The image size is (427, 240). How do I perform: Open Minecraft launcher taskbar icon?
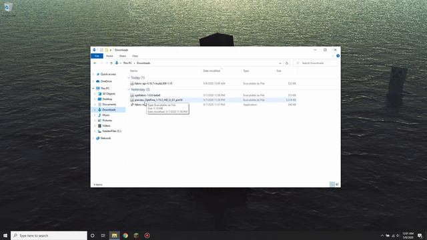pos(136,235)
